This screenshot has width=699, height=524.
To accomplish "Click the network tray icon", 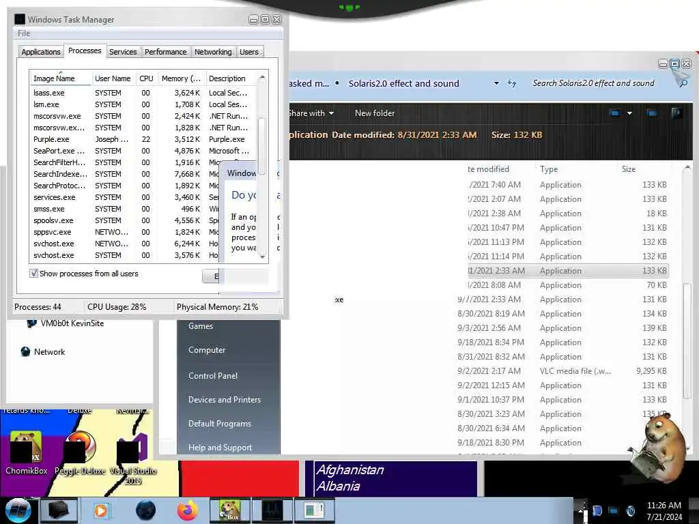I will click(x=614, y=510).
